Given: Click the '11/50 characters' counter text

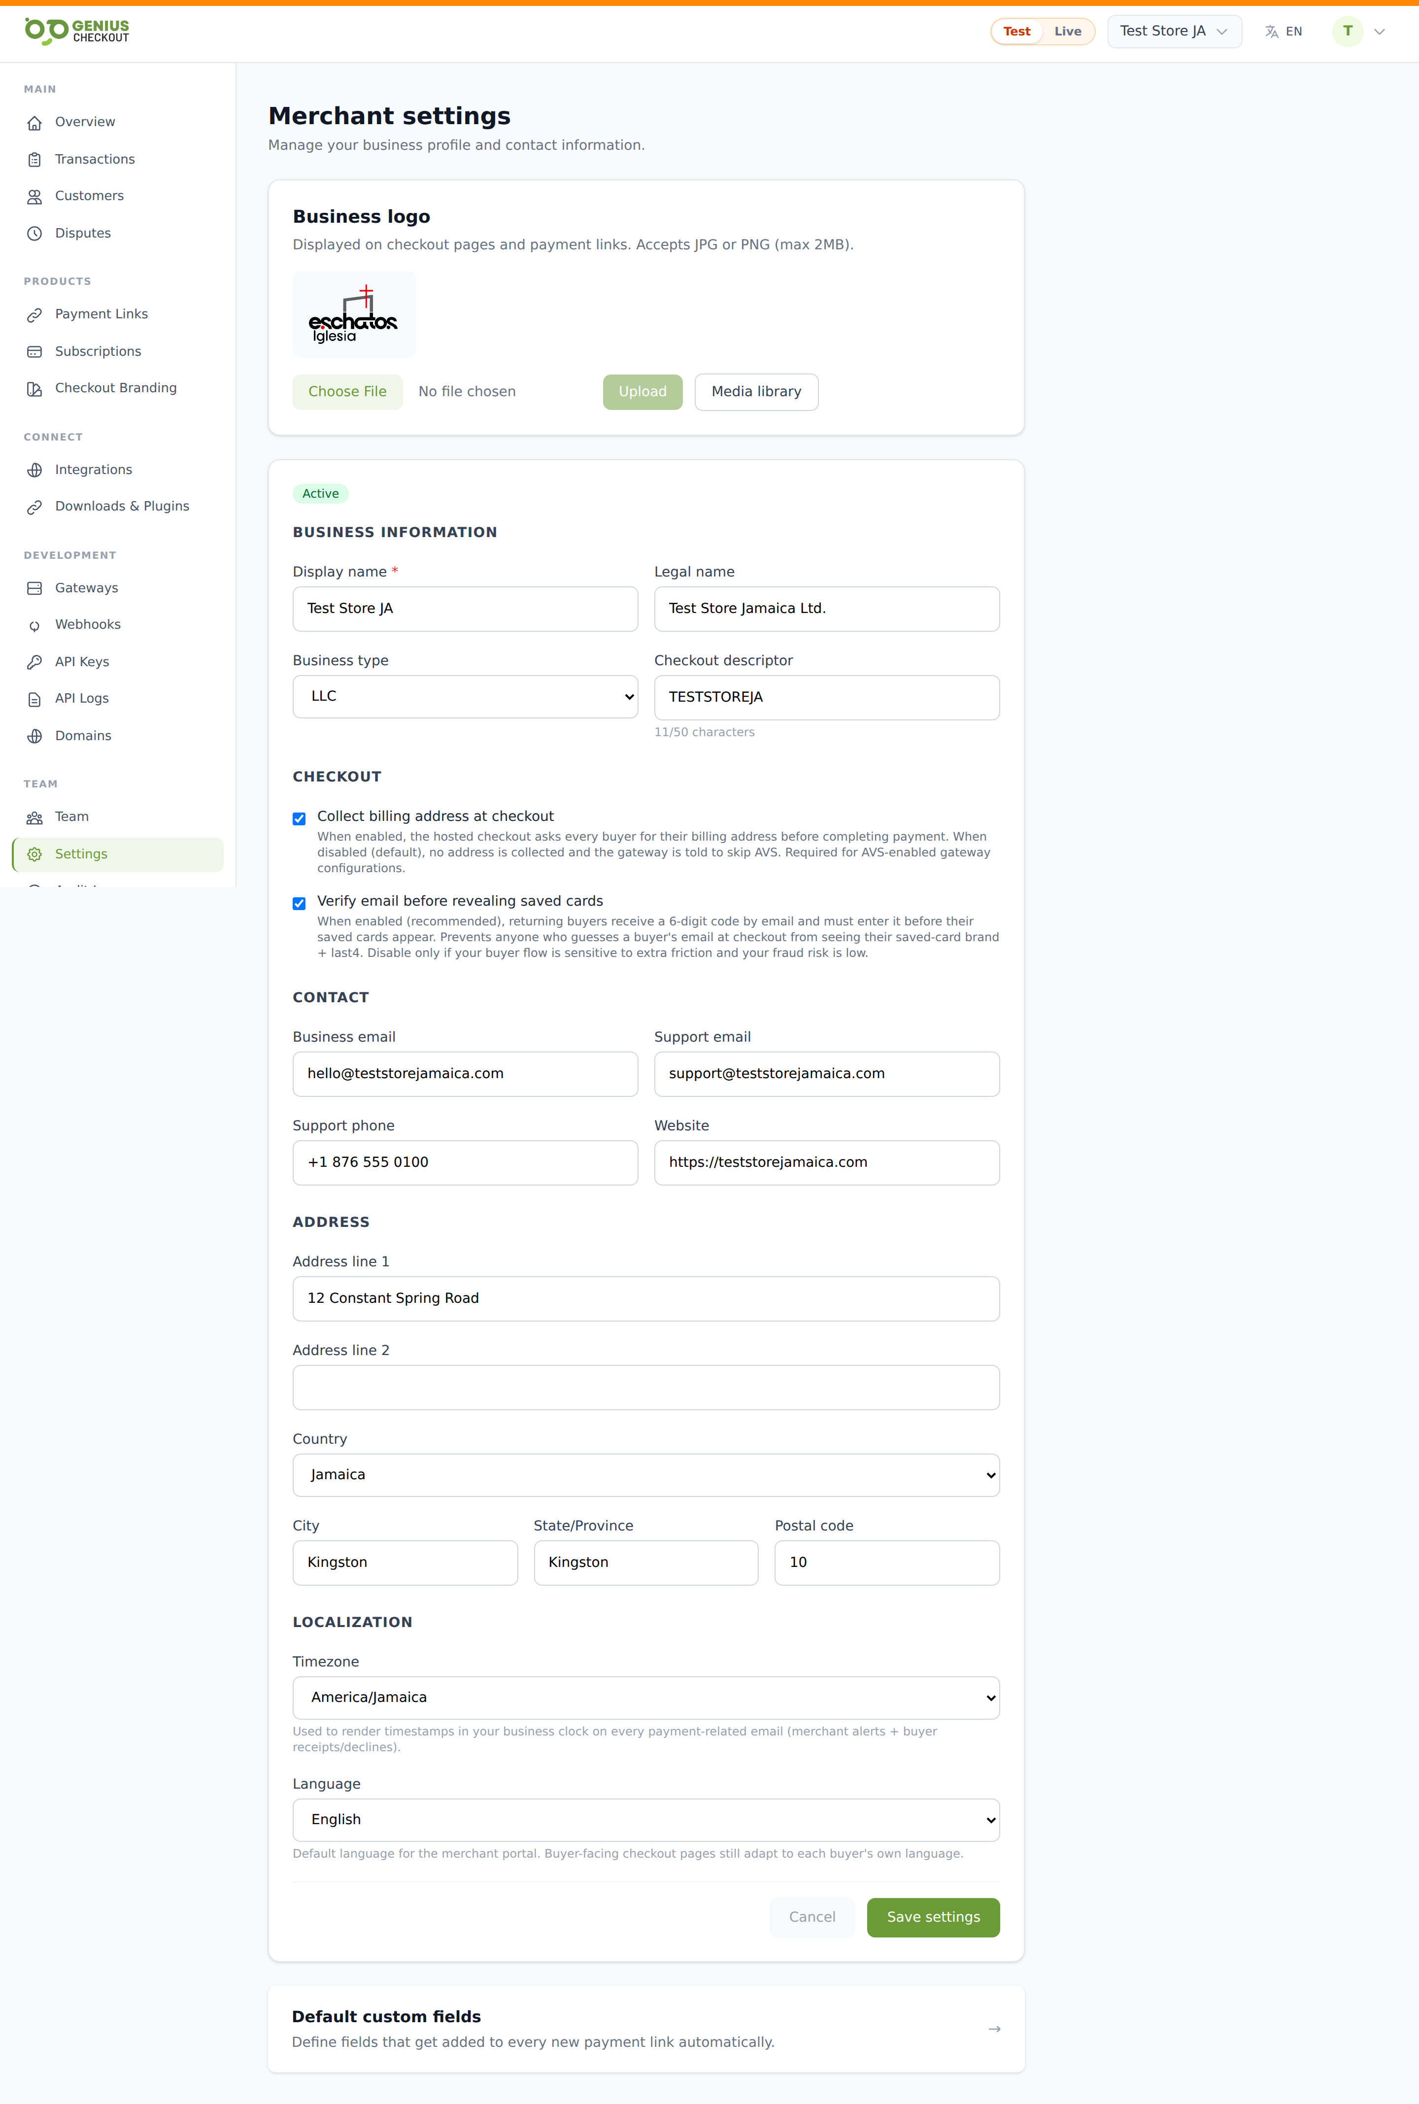Looking at the screenshot, I should [704, 732].
